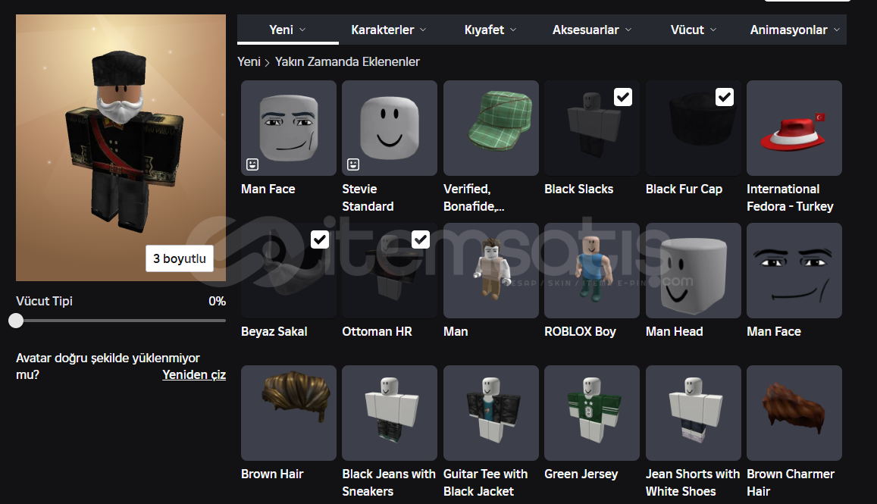This screenshot has height=504, width=877.
Task: Click the face badge icon on Stevie Standard
Action: pos(352,164)
